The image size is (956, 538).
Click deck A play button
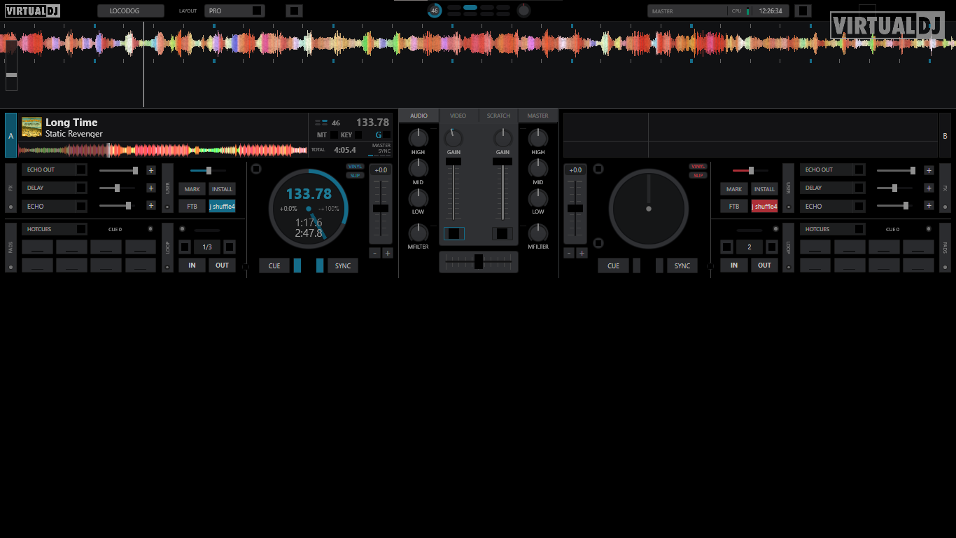(x=320, y=265)
